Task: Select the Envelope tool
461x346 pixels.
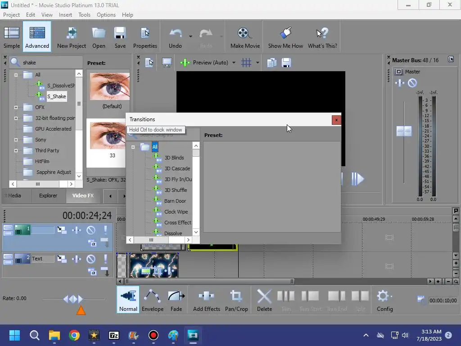Action: click(x=153, y=300)
